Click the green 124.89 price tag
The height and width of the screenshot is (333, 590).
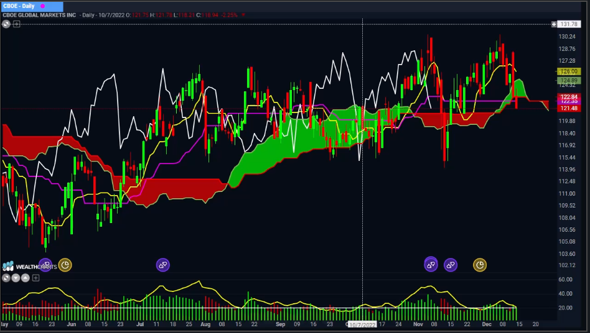pos(569,80)
